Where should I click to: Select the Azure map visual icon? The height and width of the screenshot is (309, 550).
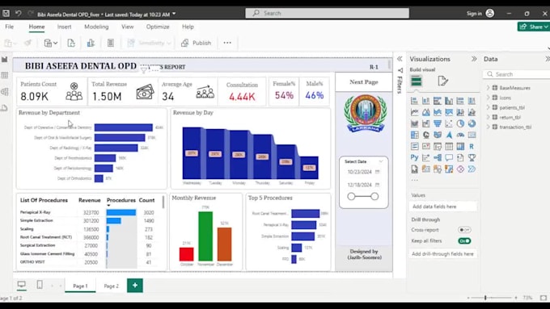pyautogui.click(x=449, y=135)
